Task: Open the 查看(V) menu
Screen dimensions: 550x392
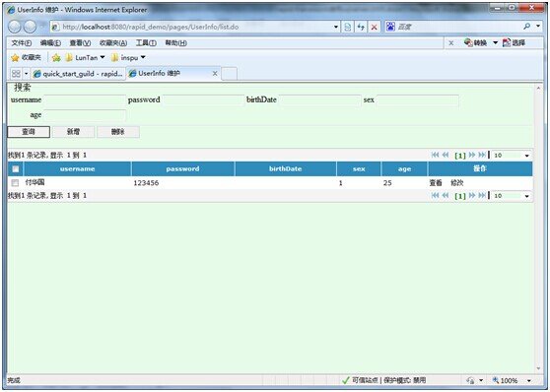Action: (80, 43)
